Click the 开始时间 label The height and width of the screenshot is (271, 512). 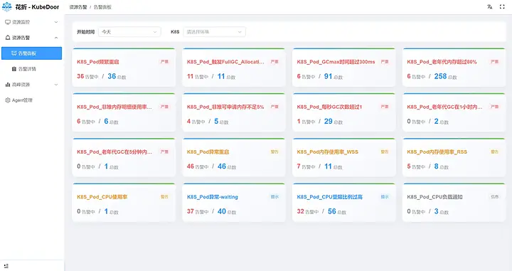click(x=85, y=32)
